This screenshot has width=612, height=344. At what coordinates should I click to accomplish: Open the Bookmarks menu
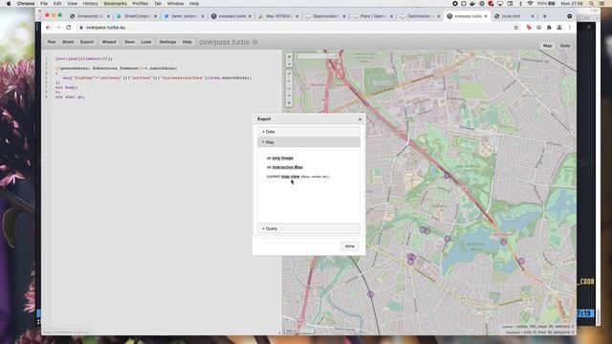click(115, 4)
